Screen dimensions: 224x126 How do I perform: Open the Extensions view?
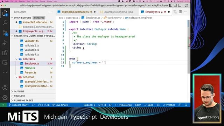click(x=5, y=52)
